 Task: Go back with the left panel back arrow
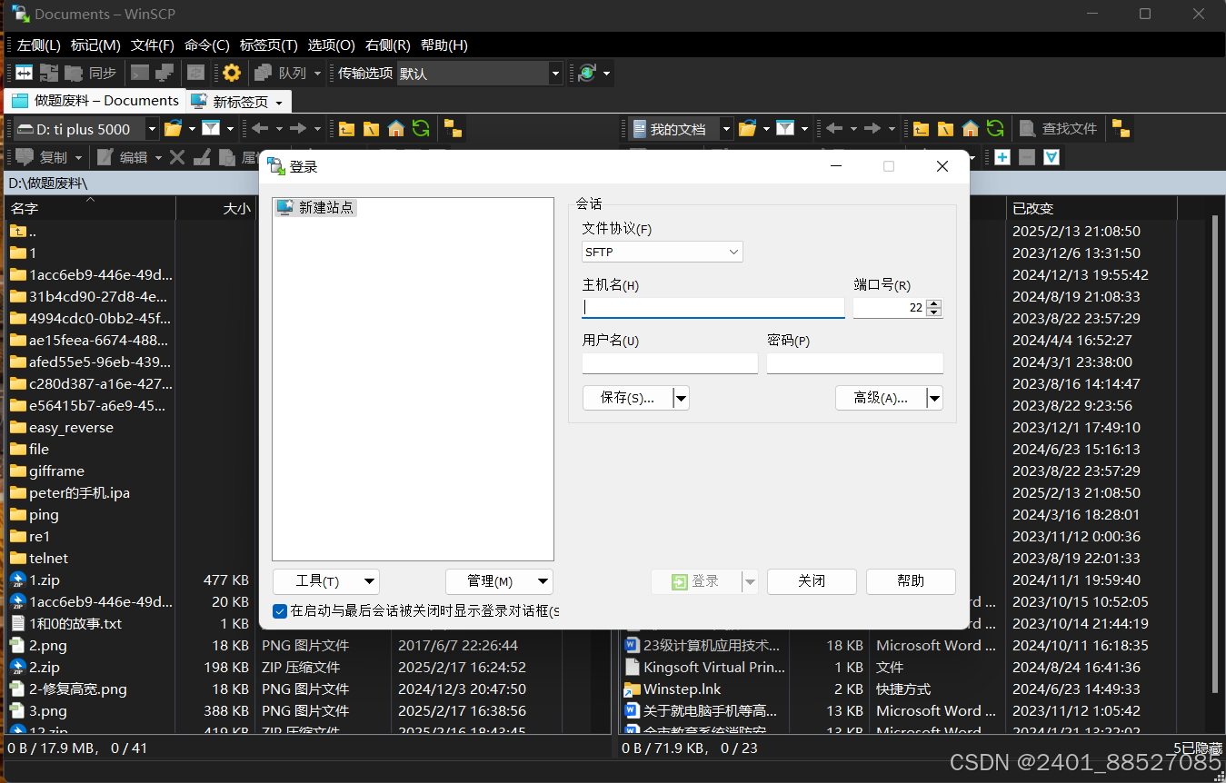pos(260,129)
